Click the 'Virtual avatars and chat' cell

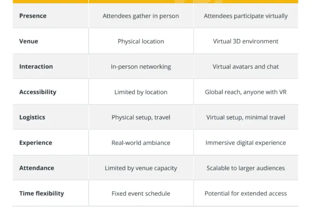click(x=246, y=67)
